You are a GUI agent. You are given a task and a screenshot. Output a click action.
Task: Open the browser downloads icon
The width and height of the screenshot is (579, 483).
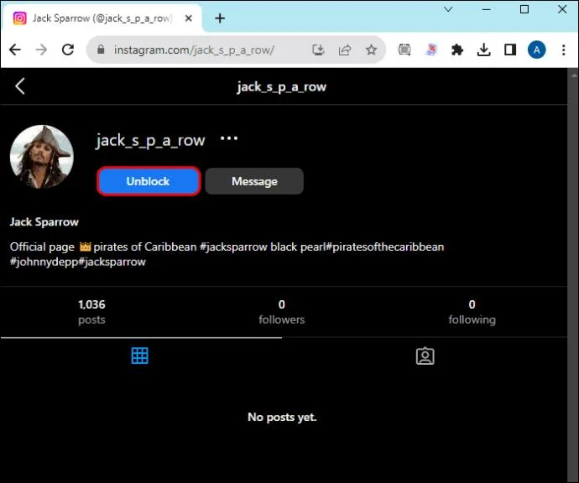click(483, 49)
